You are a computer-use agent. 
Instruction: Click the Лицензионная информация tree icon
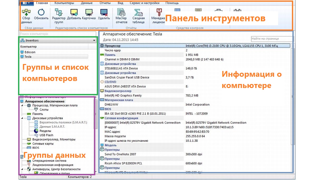pos(29,165)
